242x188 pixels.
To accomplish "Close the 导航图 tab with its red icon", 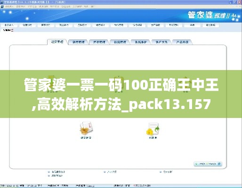I will [x=12, y=30].
